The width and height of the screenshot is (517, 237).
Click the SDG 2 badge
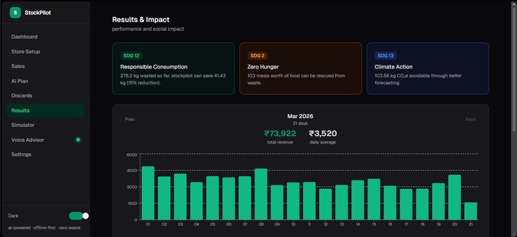[257, 56]
